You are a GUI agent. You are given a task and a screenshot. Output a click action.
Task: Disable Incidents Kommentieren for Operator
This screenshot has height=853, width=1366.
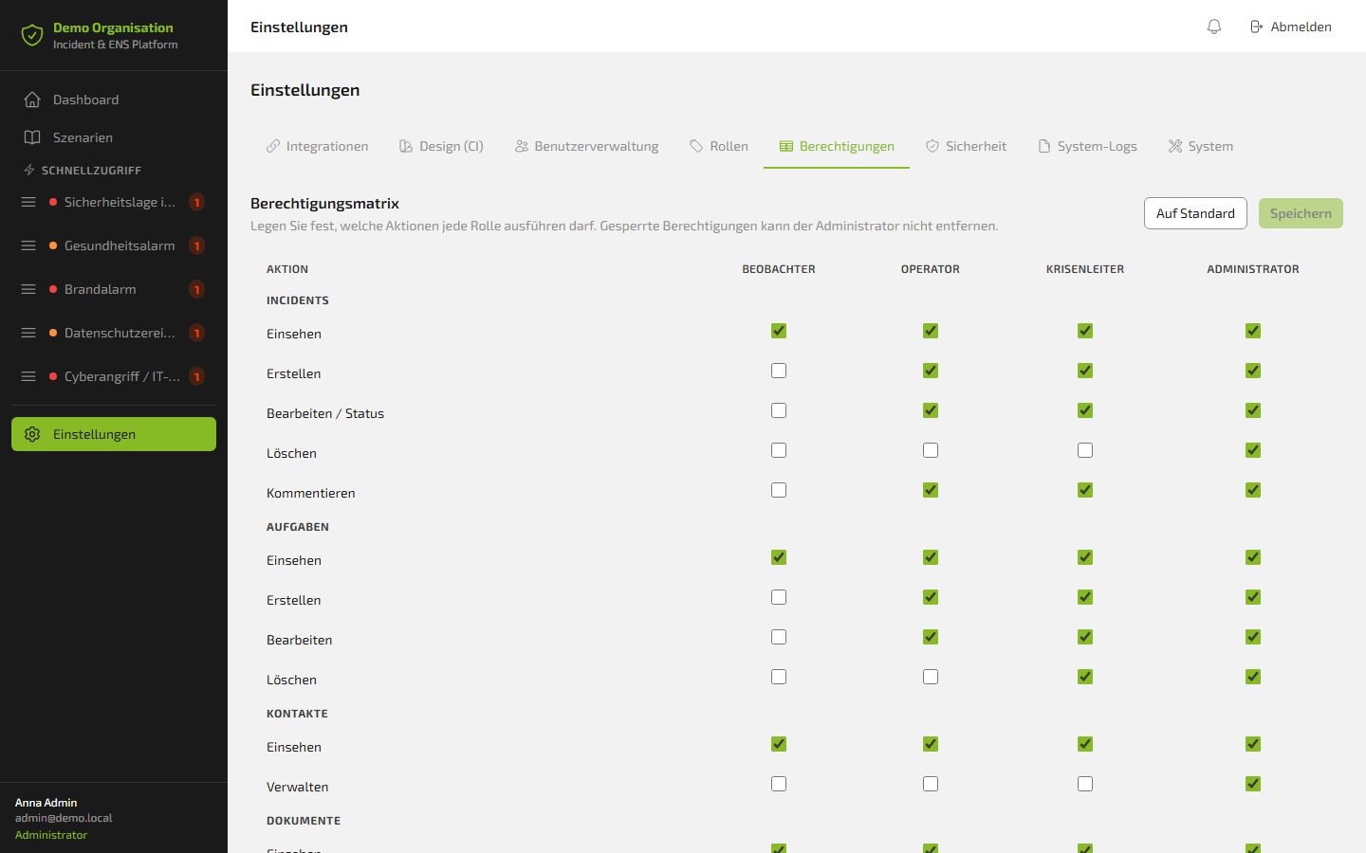[x=931, y=490]
